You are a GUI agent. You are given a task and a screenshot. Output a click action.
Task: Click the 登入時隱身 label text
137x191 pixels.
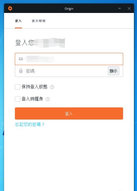(x=32, y=99)
